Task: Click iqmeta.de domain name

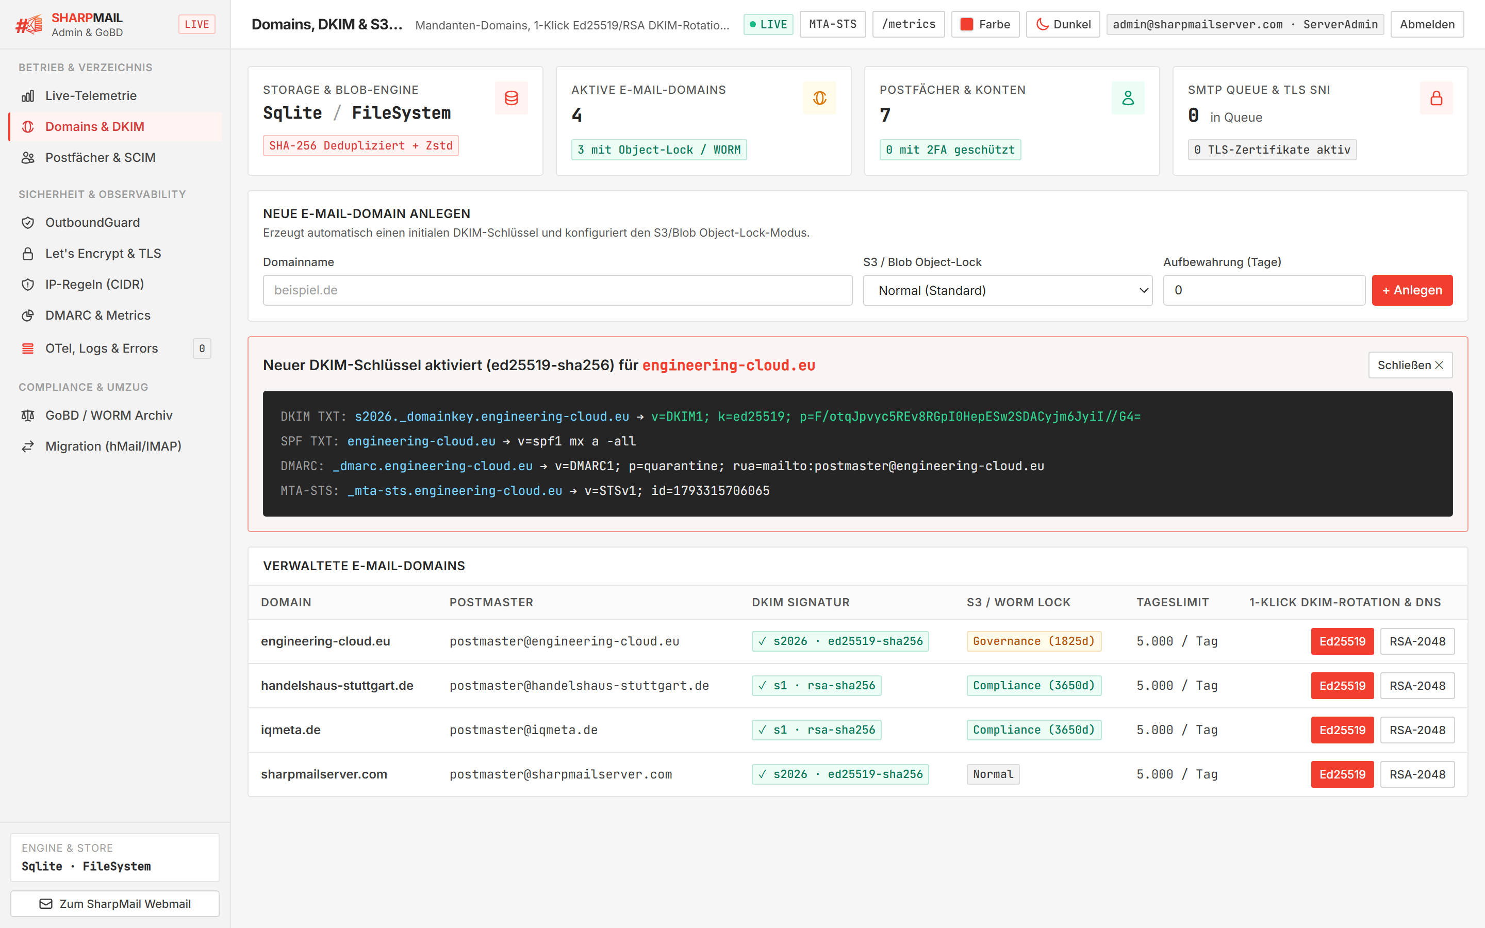Action: 290,730
